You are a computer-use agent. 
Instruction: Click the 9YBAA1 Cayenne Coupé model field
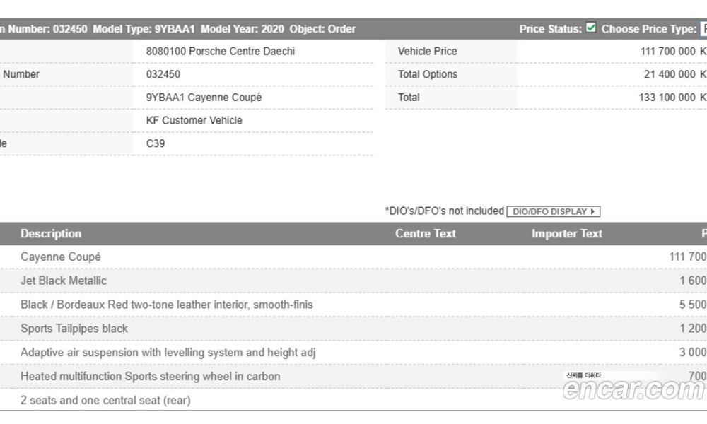tap(204, 98)
